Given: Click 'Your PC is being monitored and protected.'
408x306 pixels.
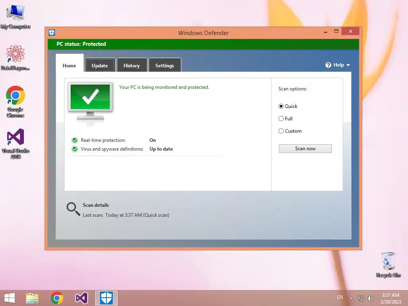Looking at the screenshot, I should (x=164, y=87).
